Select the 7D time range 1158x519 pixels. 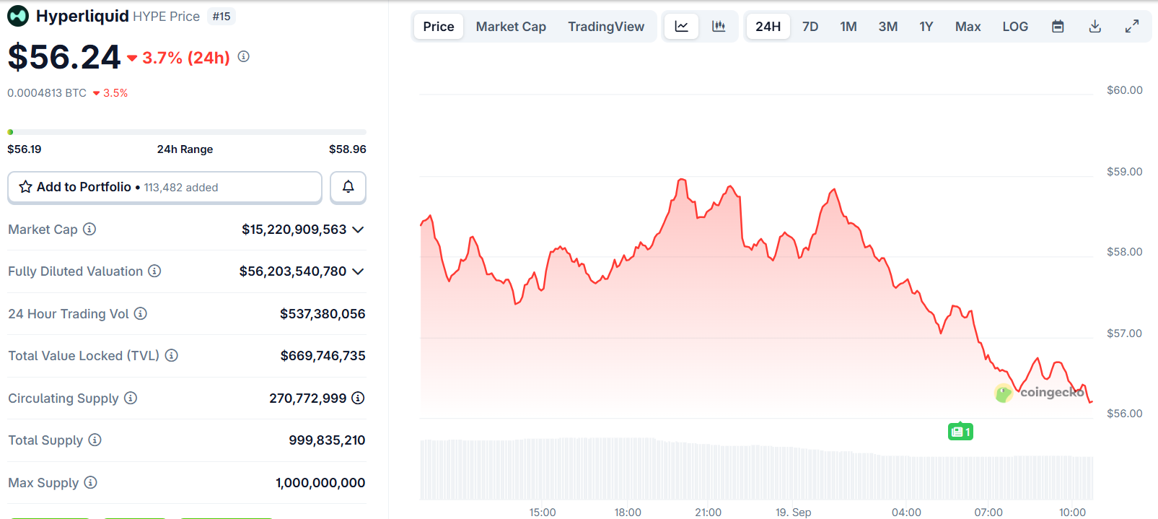[810, 27]
